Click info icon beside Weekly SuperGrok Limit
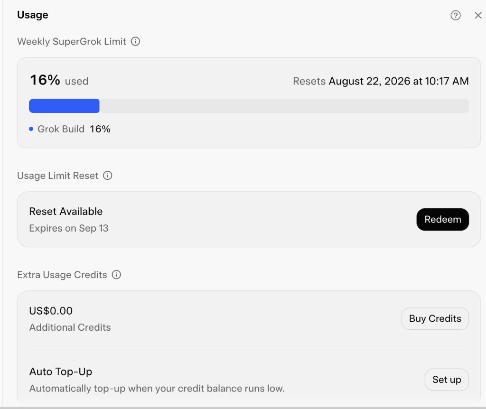Image resolution: width=486 pixels, height=409 pixels. (x=135, y=41)
